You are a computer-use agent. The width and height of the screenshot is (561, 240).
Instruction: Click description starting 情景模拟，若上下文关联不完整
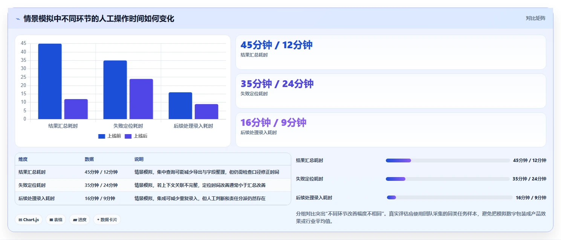click(200, 185)
